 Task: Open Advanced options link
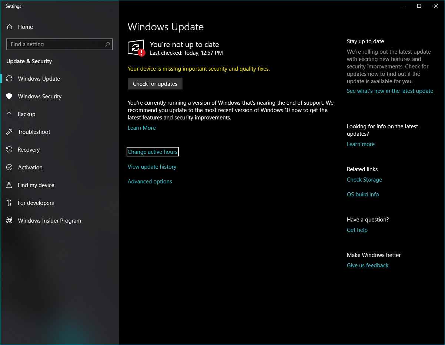150,182
